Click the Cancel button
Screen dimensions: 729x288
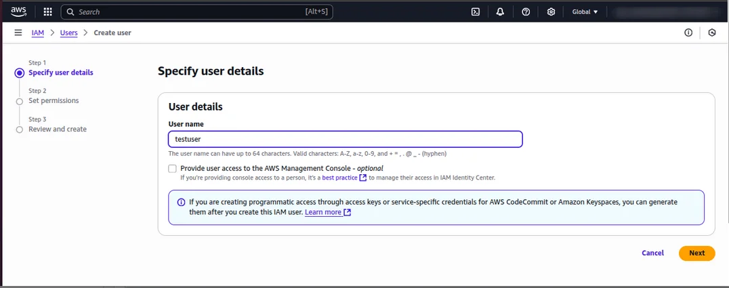pyautogui.click(x=652, y=253)
